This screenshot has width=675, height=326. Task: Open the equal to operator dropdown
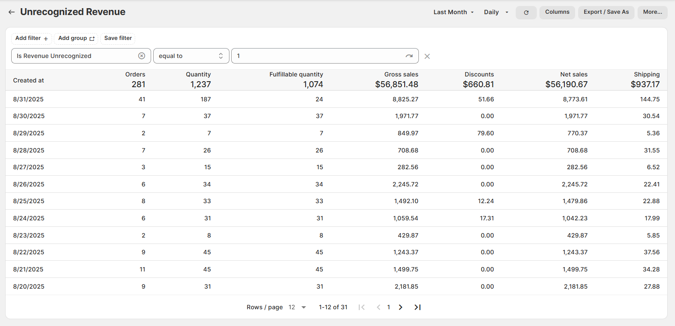pyautogui.click(x=191, y=56)
